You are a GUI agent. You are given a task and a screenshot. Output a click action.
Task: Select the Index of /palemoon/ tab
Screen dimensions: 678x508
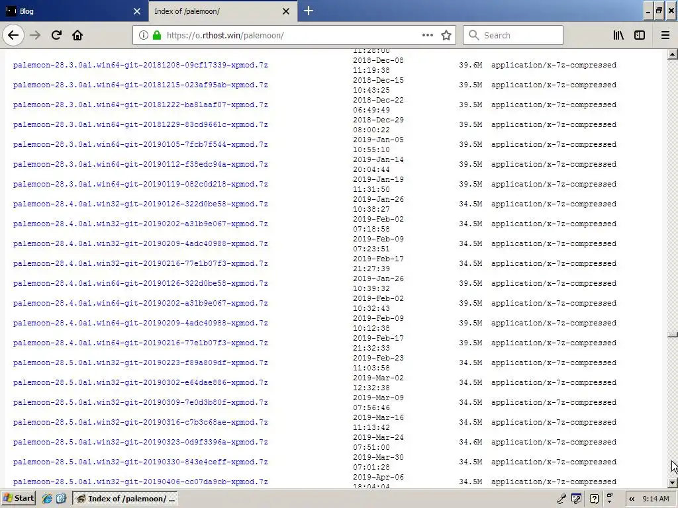[222, 11]
